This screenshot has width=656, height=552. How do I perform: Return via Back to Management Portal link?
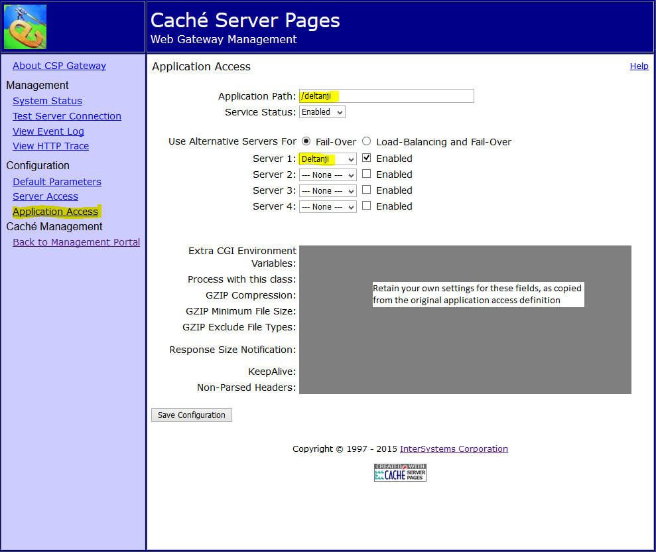pos(76,242)
